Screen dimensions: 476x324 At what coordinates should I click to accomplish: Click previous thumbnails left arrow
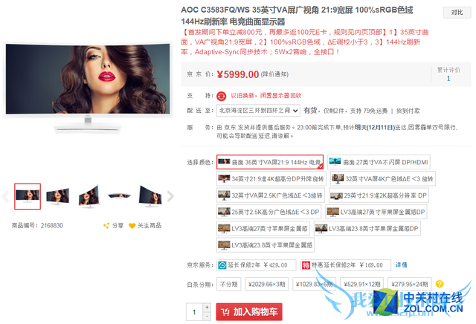click(5, 197)
